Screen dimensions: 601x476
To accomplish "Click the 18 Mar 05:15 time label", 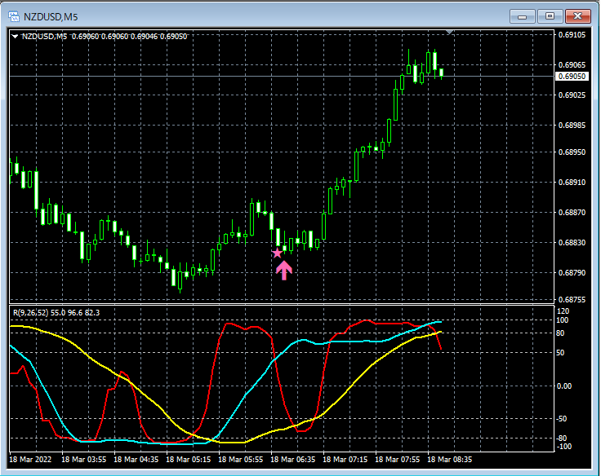I will click(188, 459).
